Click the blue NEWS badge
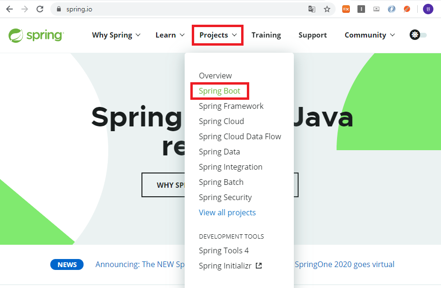 click(67, 265)
